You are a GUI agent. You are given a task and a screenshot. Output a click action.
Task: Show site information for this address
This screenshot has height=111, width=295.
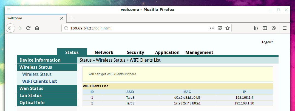coord(66,28)
